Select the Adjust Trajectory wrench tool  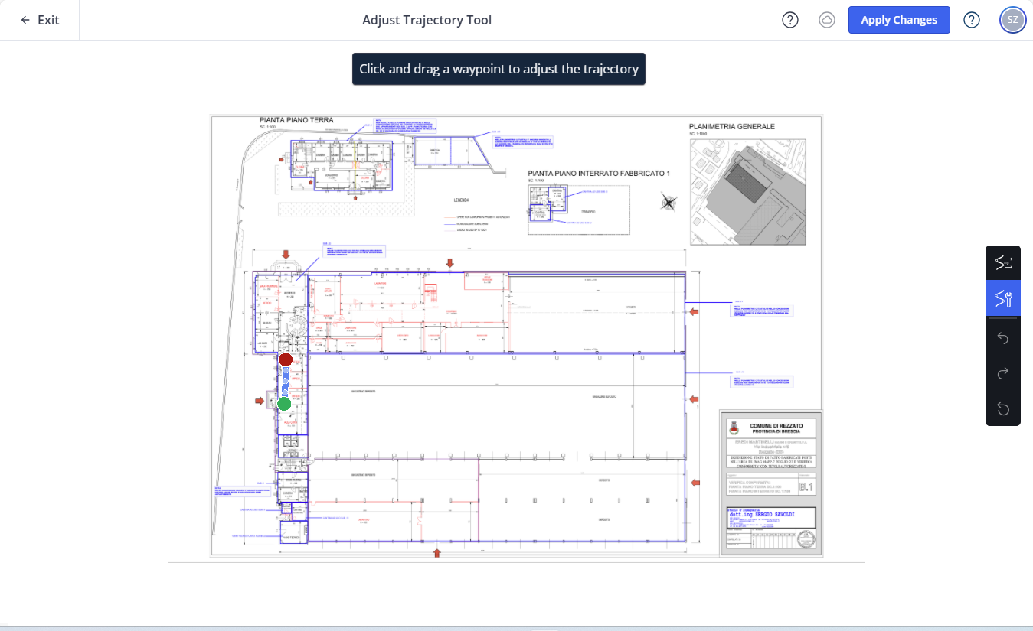point(1002,298)
